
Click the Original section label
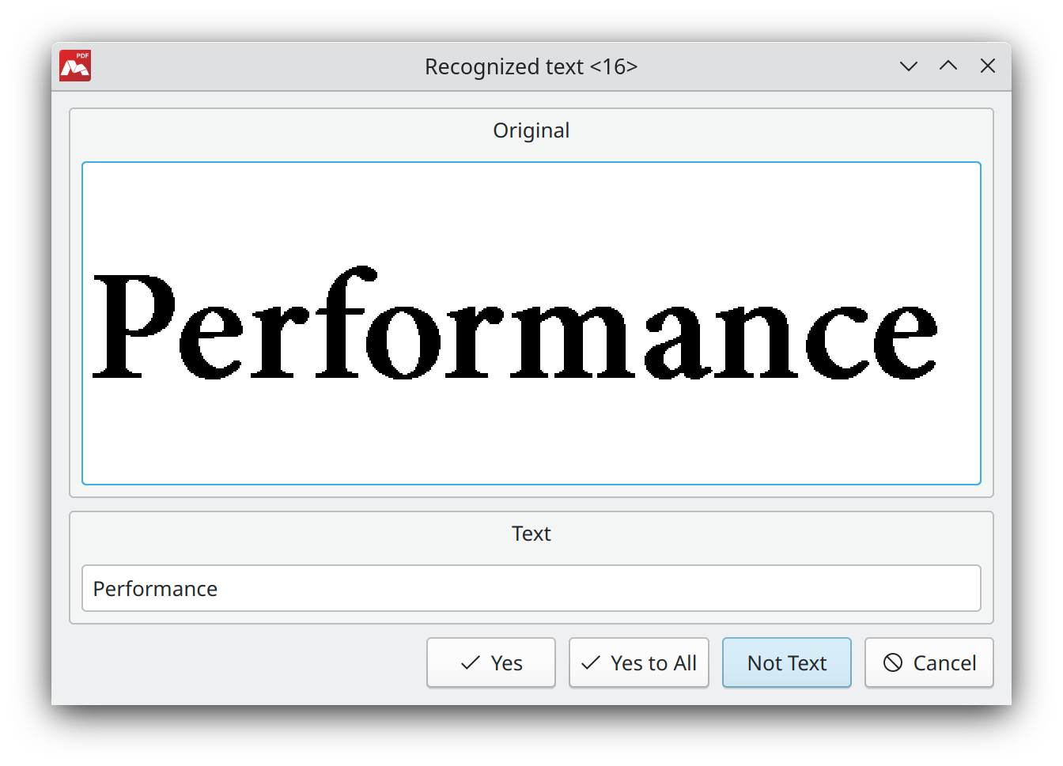tap(531, 130)
